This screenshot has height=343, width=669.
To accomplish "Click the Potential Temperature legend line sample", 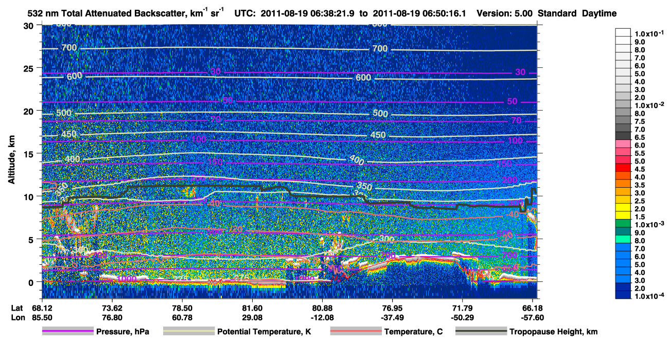I will (188, 332).
